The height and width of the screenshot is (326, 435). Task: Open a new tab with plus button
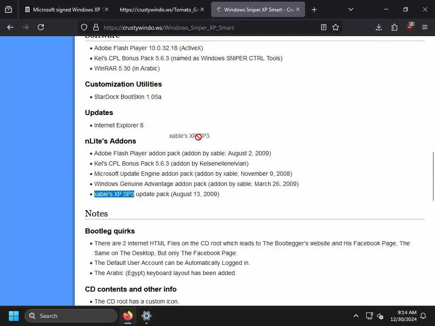(x=314, y=10)
